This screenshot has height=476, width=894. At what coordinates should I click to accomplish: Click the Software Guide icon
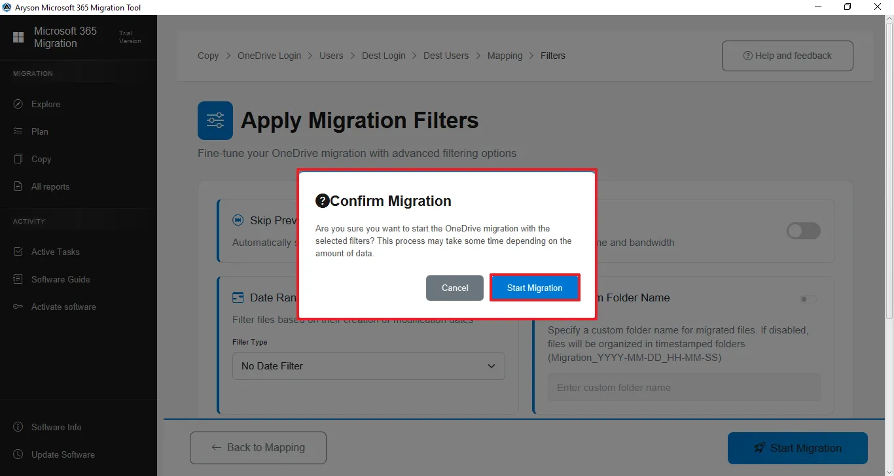coord(18,279)
